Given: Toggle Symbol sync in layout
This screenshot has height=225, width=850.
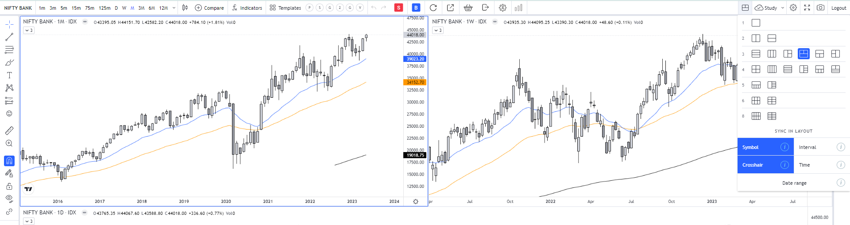Looking at the screenshot, I should coord(765,147).
